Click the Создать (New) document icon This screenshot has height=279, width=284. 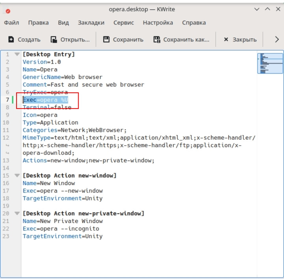click(x=11, y=39)
